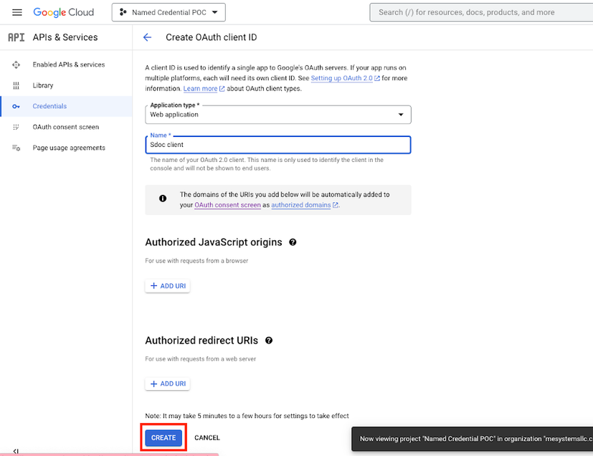Add URI under Authorized JavaScript origins
Viewport: 593px width, 456px height.
pyautogui.click(x=168, y=286)
